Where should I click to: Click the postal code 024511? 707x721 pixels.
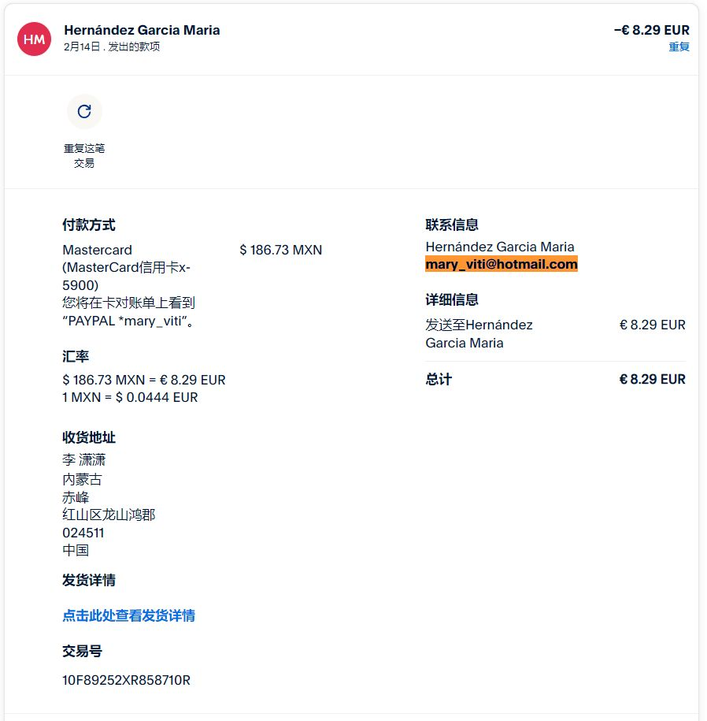tap(83, 533)
